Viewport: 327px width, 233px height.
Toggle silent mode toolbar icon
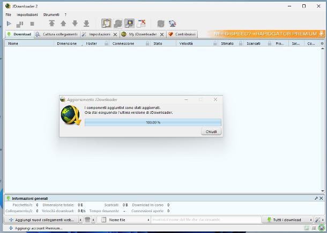[x=130, y=24]
